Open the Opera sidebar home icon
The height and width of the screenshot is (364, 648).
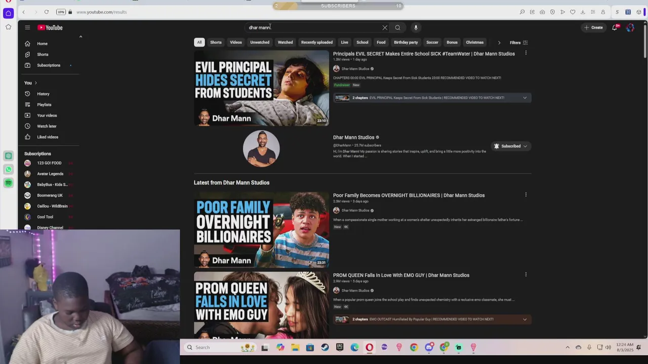[x=8, y=13]
